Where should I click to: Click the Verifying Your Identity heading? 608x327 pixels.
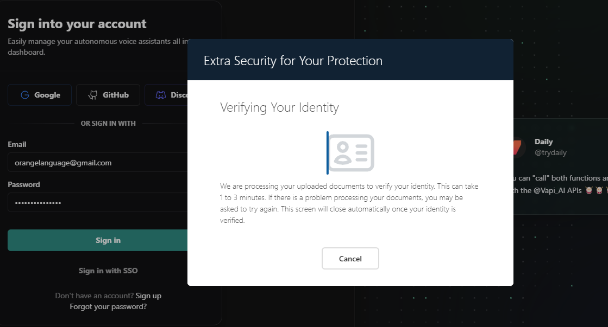tap(279, 107)
